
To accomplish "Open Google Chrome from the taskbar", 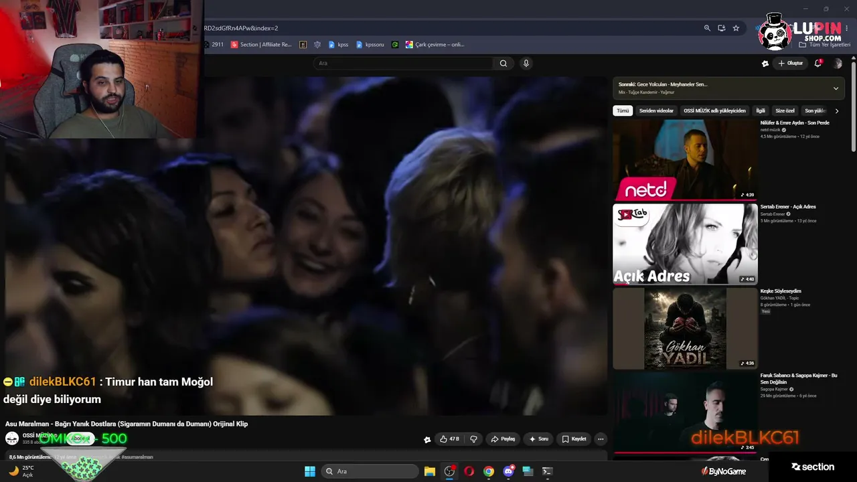I will click(489, 471).
